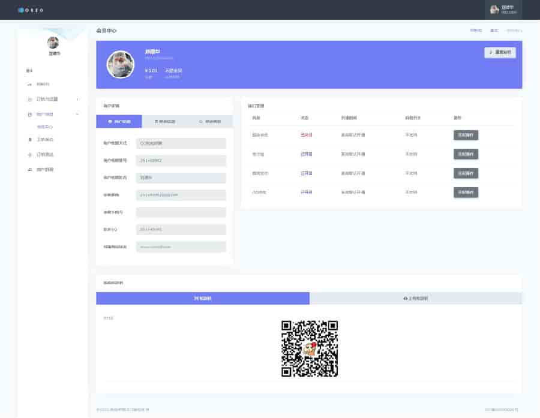Click the fourth sidebar item's ticket icon

coord(30,140)
